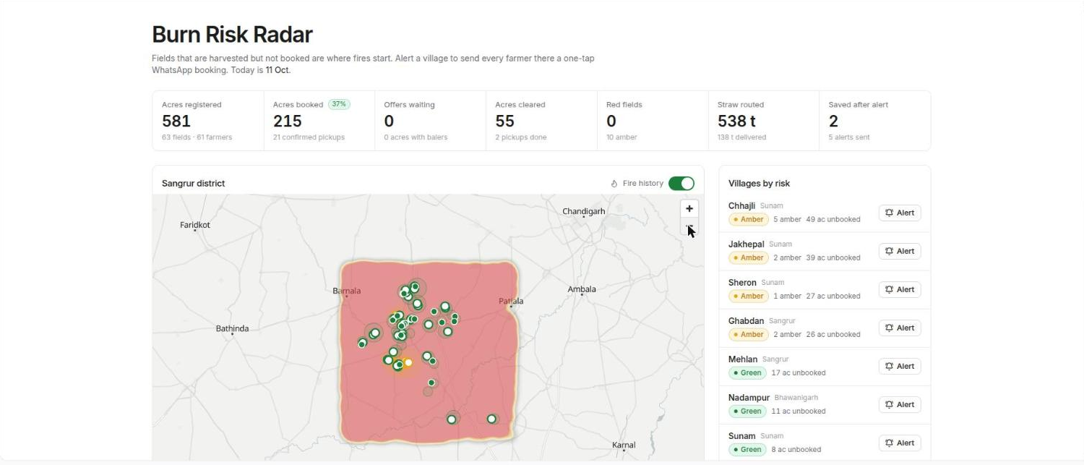The width and height of the screenshot is (1084, 465).
Task: Alert the village of Ghabdan
Action: (900, 328)
